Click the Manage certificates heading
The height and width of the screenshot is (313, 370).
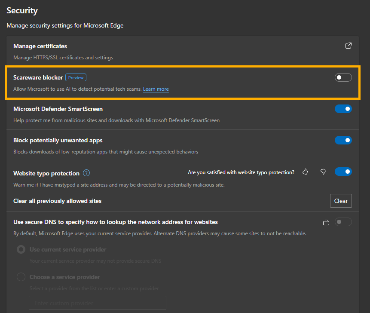[40, 46]
